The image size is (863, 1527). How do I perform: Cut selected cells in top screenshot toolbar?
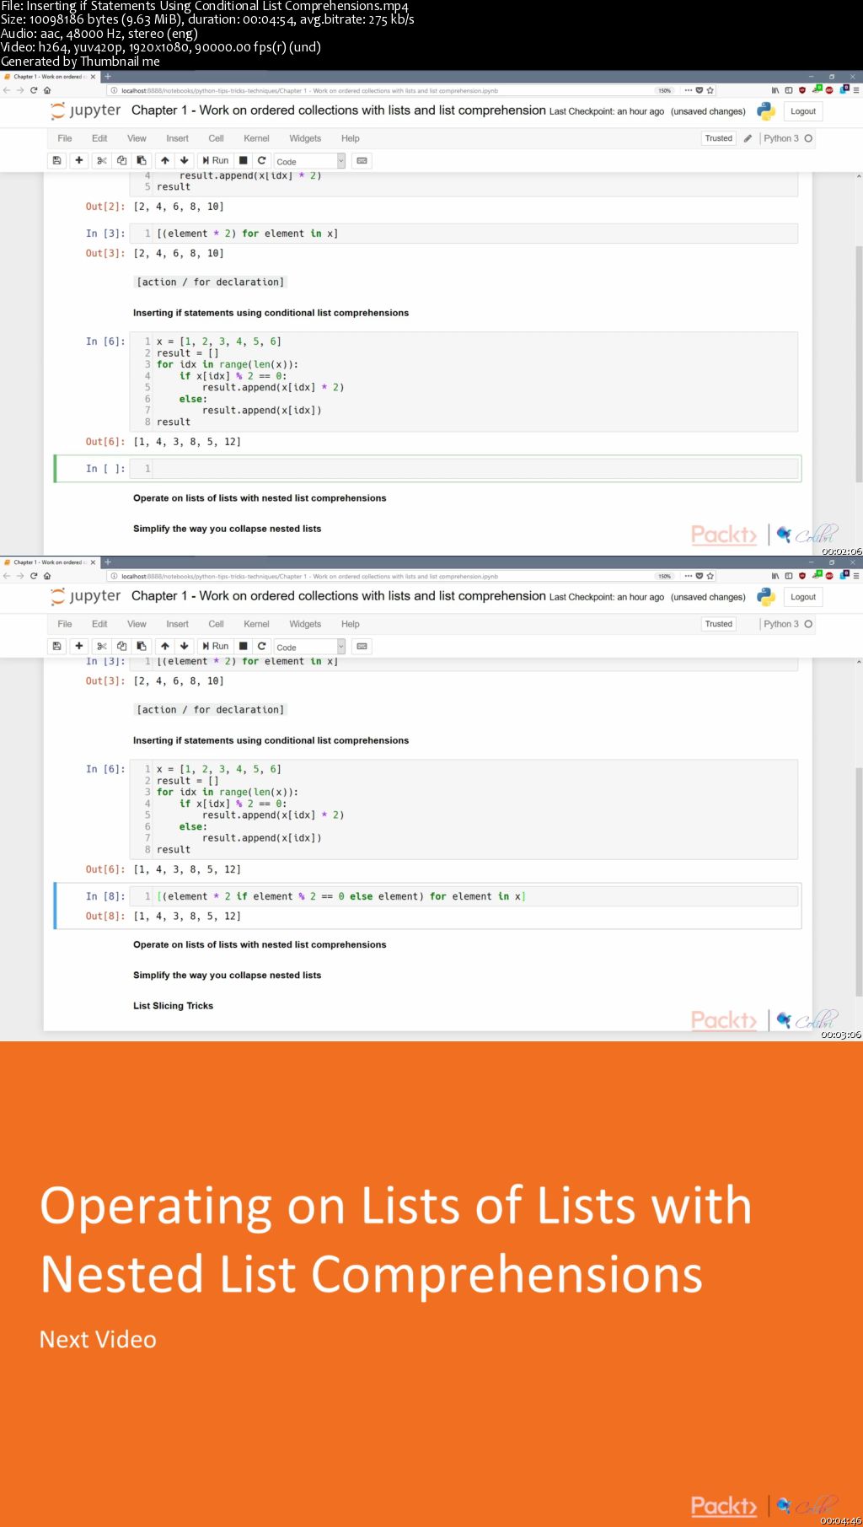pos(101,160)
